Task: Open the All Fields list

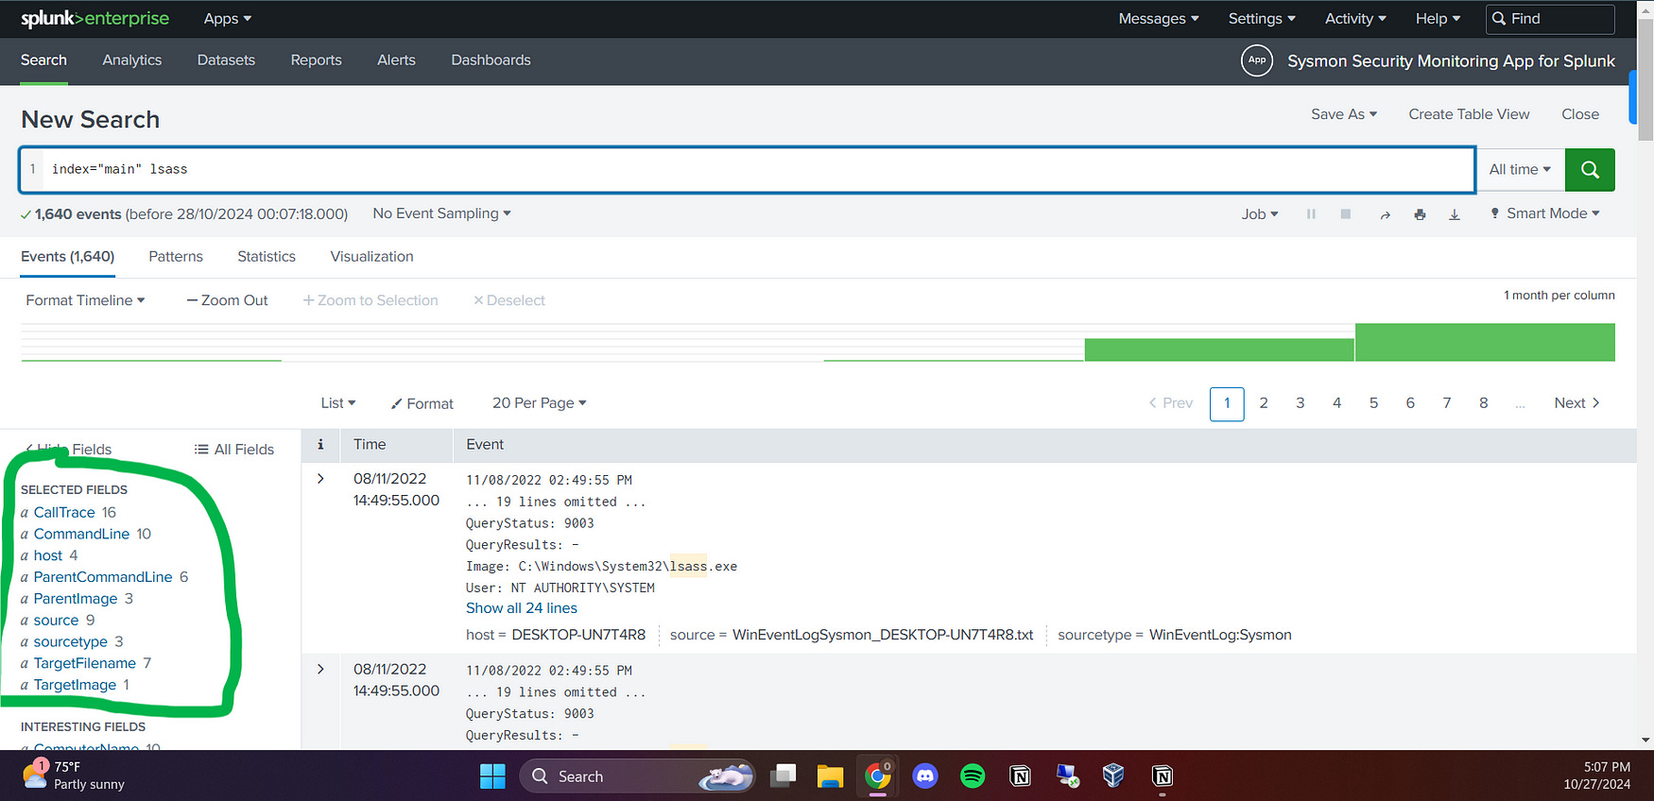Action: [234, 450]
